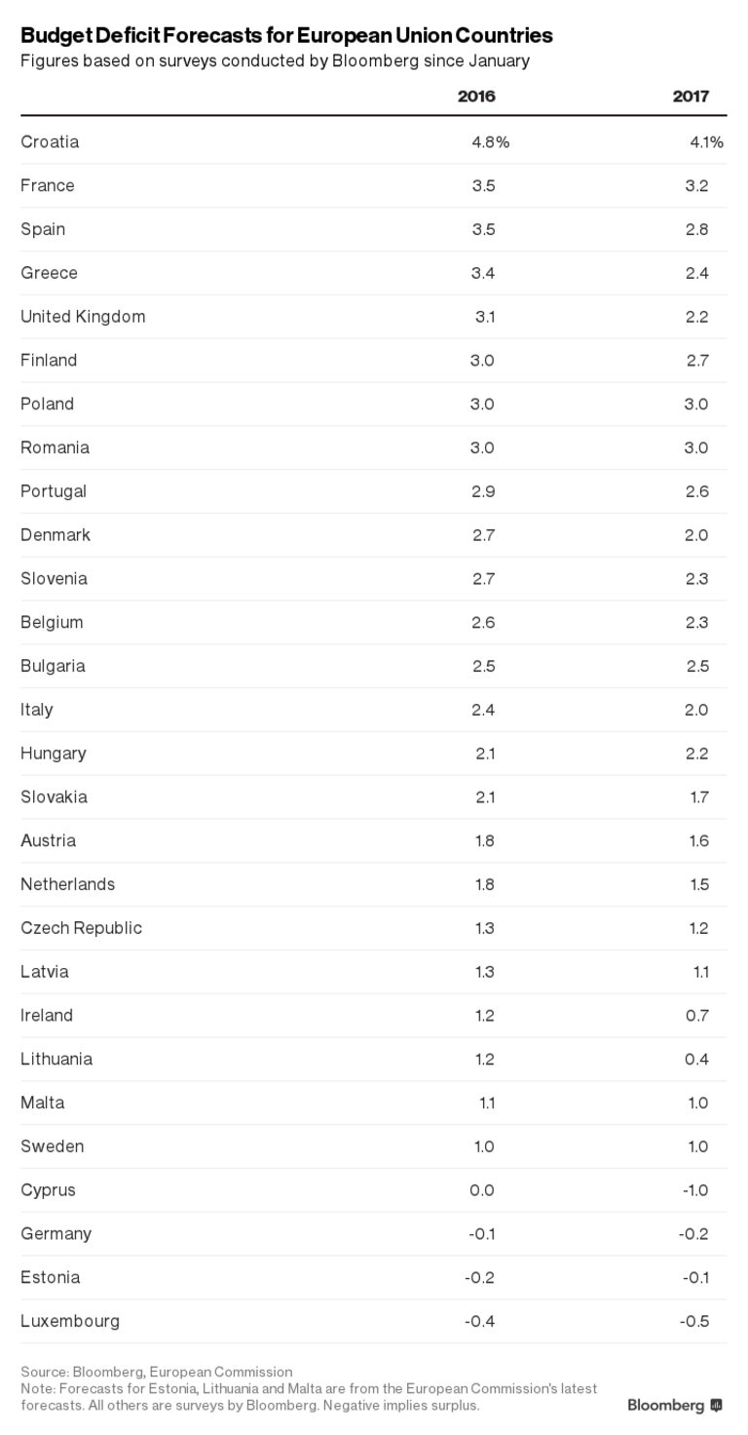
Task: Click the 2016 column header
Action: point(476,96)
